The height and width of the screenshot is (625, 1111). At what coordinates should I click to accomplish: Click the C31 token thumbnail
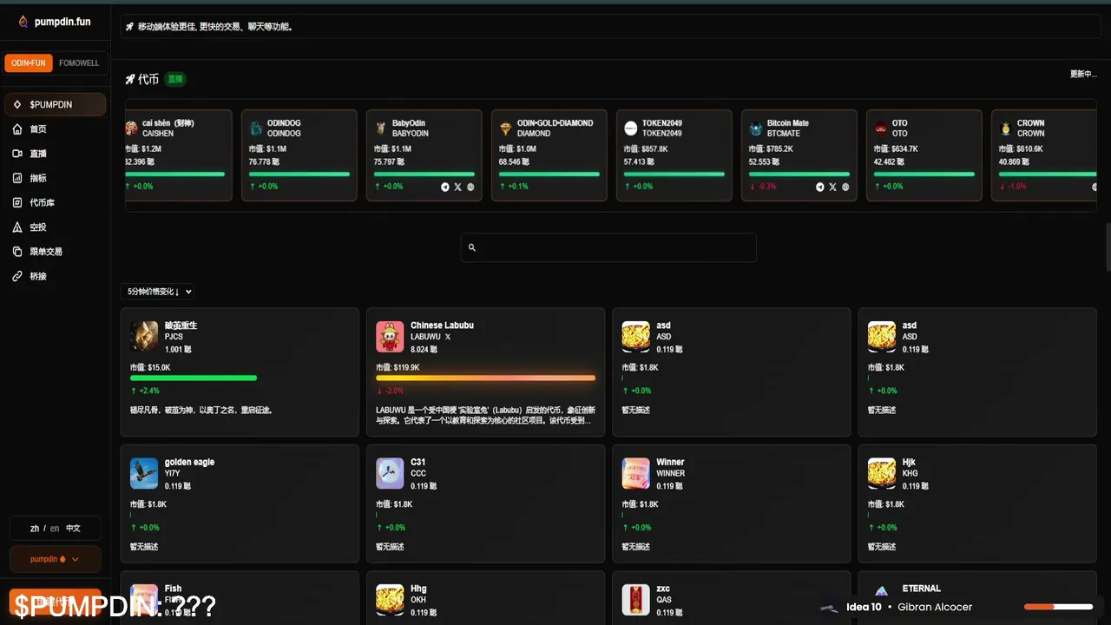point(390,473)
